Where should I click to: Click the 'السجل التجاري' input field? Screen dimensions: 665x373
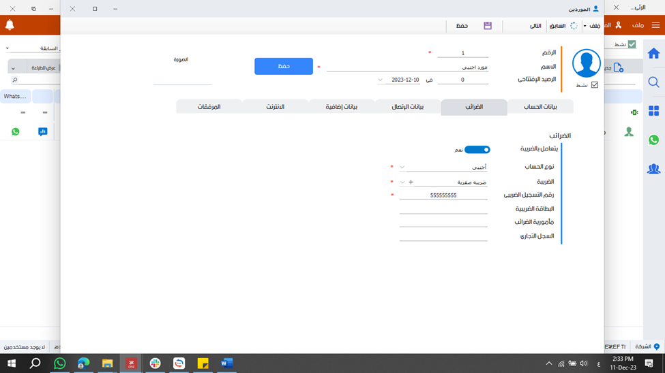pos(443,236)
